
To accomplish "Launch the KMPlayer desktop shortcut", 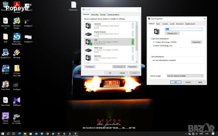I will pos(17,100).
